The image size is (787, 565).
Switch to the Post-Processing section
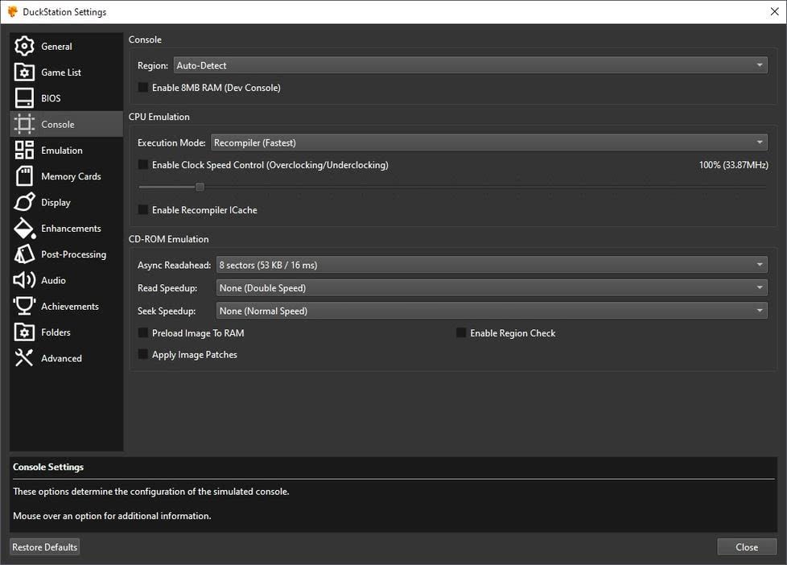[72, 254]
